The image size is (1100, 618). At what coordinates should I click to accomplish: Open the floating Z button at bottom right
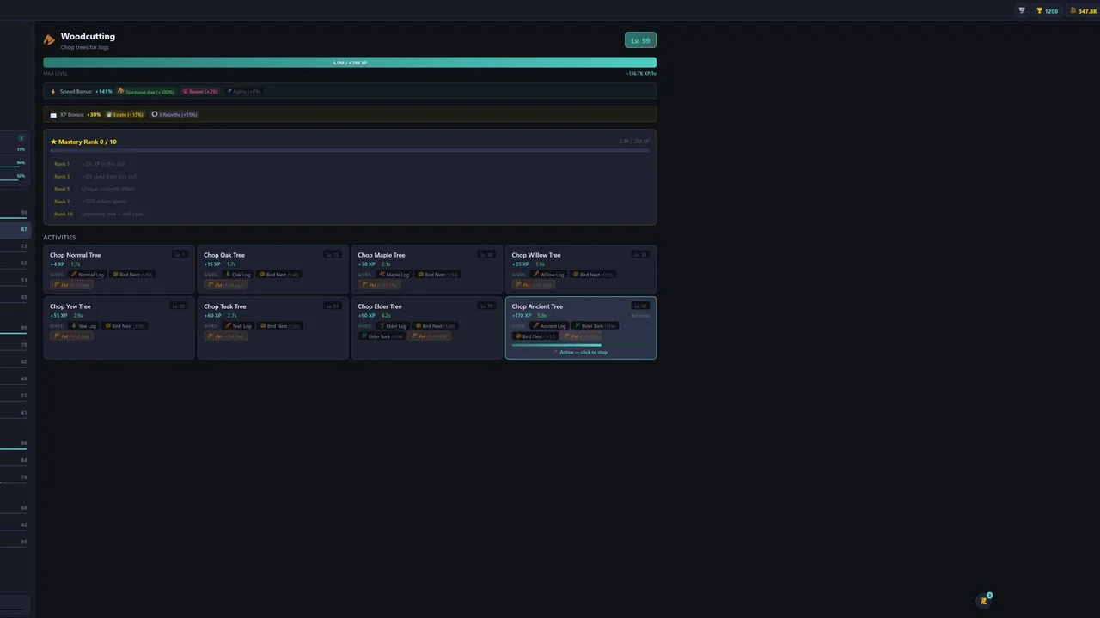coord(984,601)
